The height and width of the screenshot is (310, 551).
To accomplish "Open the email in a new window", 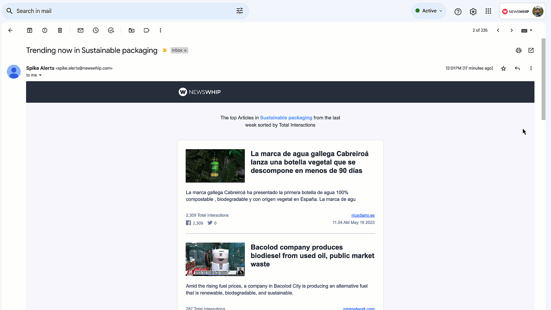I will tap(531, 51).
